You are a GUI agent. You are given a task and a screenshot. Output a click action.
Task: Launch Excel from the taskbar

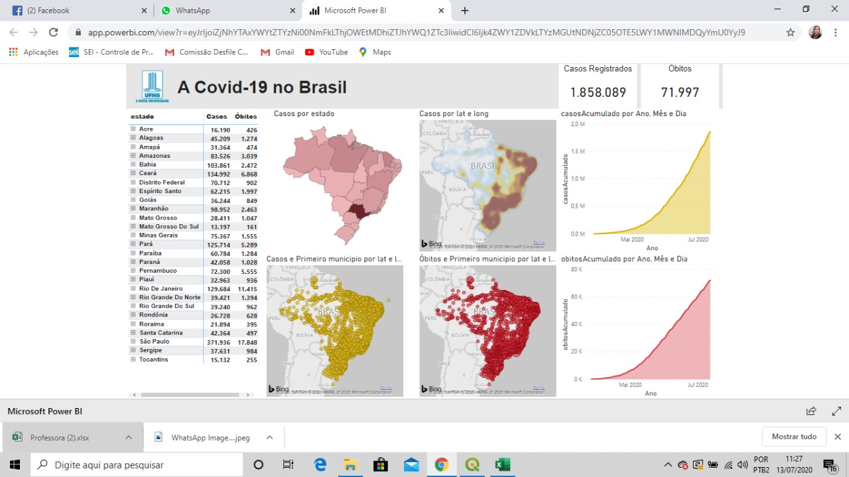(x=502, y=464)
